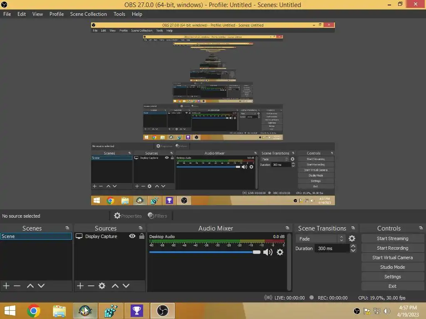Move scene down in Scenes panel
This screenshot has width=426, height=319.
[x=41, y=286]
